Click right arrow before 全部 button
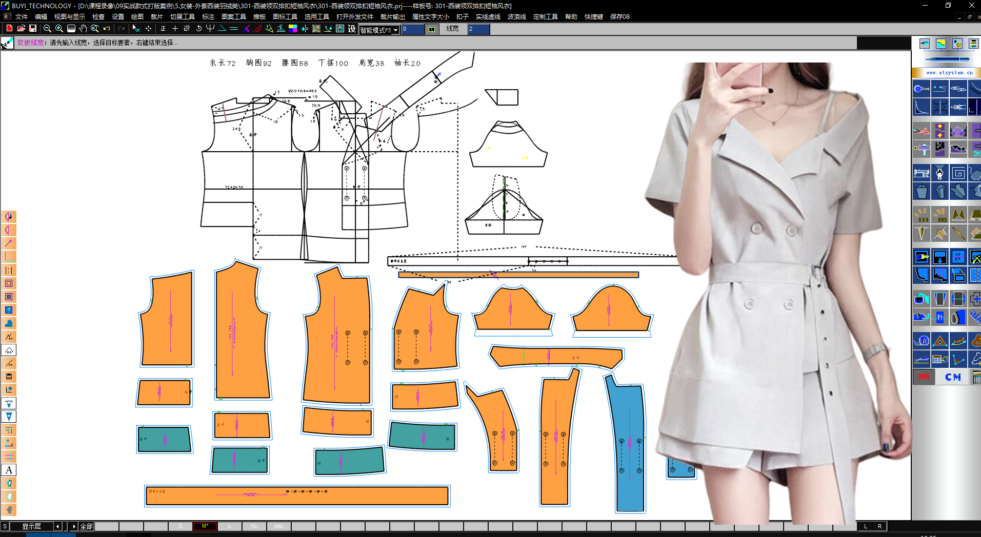This screenshot has width=981, height=537. pos(74,526)
